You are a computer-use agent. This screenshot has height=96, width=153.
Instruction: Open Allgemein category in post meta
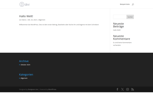coord(42,20)
